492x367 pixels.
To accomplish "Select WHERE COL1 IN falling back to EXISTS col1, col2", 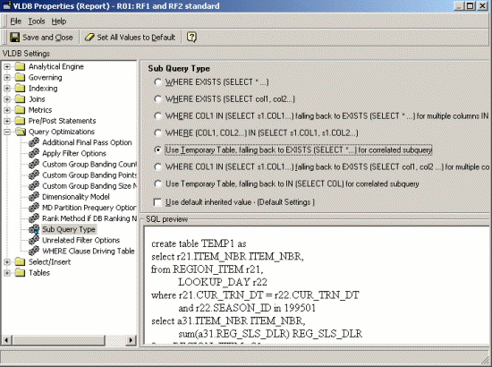I will 157,167.
